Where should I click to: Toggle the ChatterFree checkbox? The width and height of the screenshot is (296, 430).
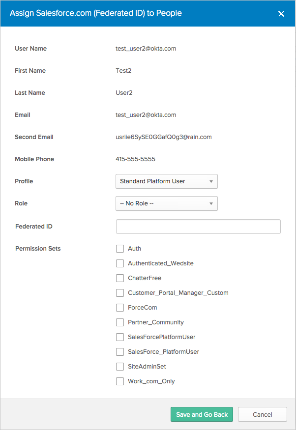click(x=120, y=278)
